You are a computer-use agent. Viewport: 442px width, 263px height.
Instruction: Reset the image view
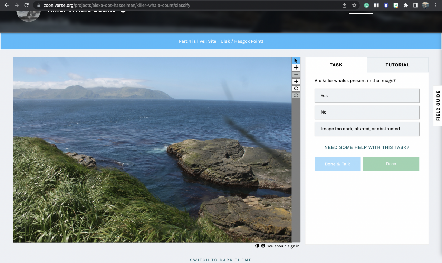point(296,95)
